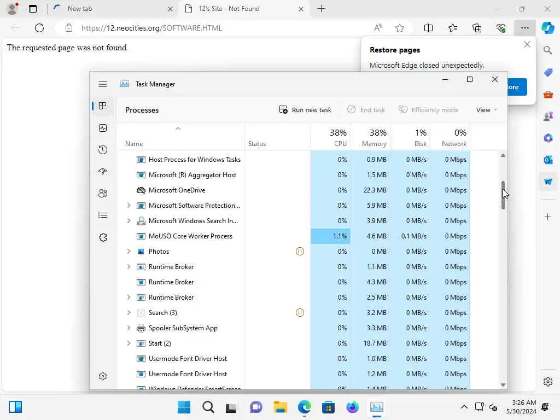Click scroll-down arrow of process list
Image resolution: width=560 pixels, height=420 pixels.
[x=503, y=385]
